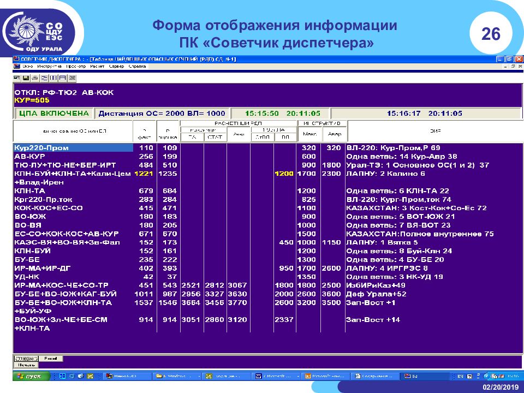
Task: Click the Пуск start button
Action: [x=31, y=376]
